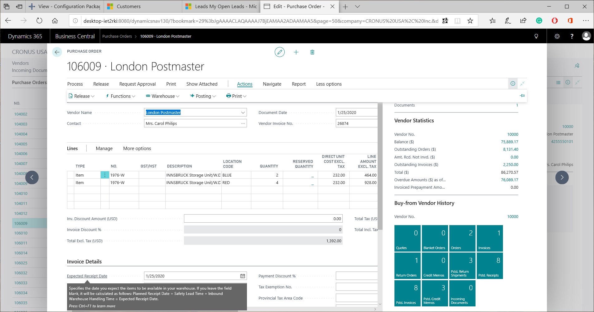
Task: Open the Show Attached menu
Action: click(202, 84)
